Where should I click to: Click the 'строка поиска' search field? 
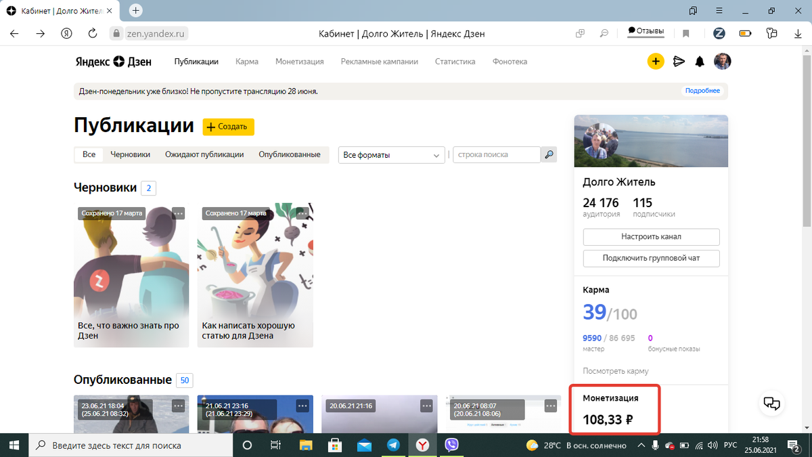[x=497, y=155]
